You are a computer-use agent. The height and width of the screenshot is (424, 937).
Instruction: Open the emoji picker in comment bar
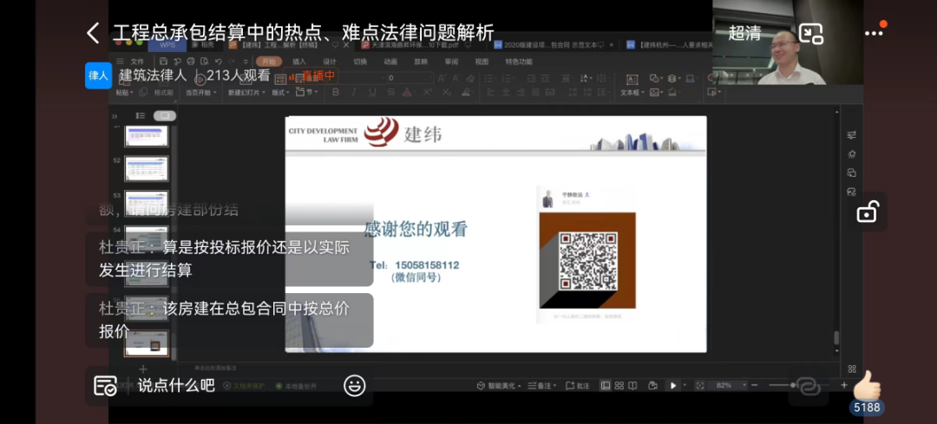354,386
